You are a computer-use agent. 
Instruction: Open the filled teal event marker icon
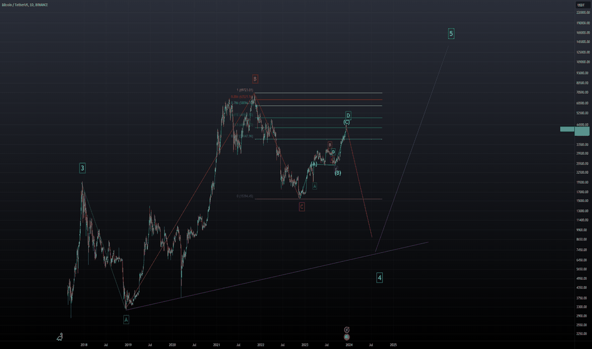tap(347, 337)
